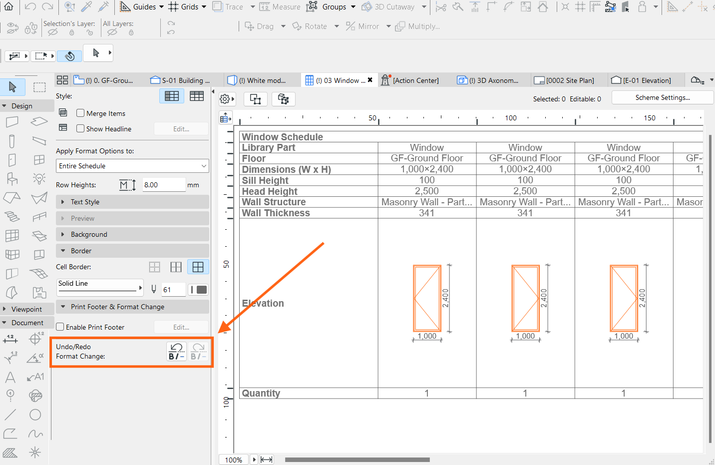Open the E-01 Elevation tab

point(642,80)
